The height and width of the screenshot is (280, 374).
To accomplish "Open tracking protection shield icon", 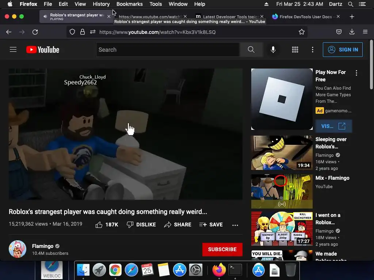I will (x=72, y=32).
